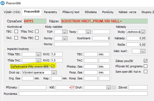
Task: Click the Kap. input field
Action: click(57, 78)
